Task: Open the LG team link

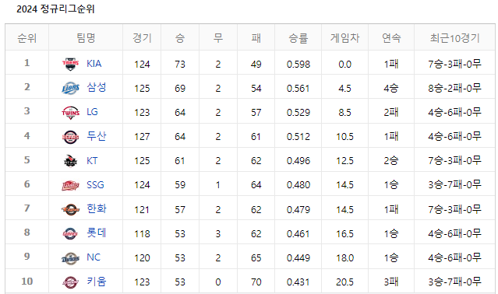Action: click(92, 112)
